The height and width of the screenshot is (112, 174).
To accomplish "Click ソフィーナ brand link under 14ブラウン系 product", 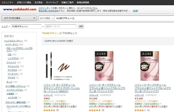I will point(139,95).
